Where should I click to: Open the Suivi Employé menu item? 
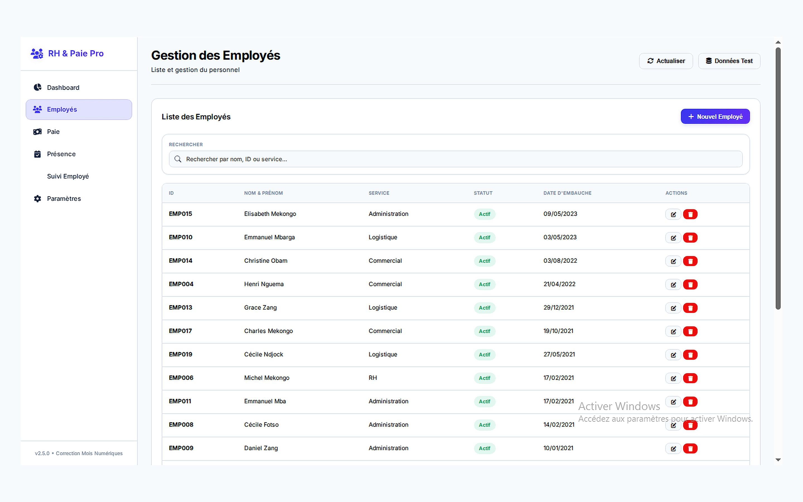pos(68,176)
